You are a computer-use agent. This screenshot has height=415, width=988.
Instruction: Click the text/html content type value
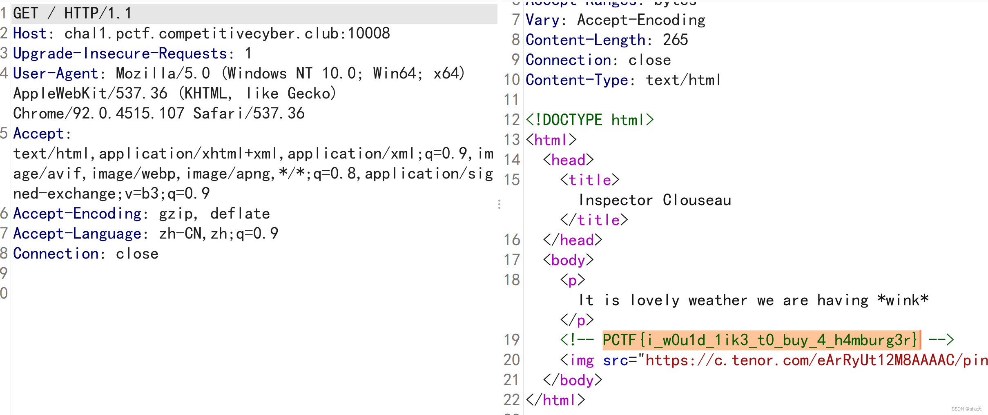pos(684,80)
